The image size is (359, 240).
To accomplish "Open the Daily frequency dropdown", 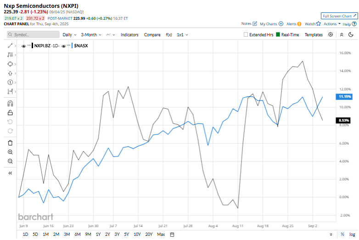I will point(69,35).
